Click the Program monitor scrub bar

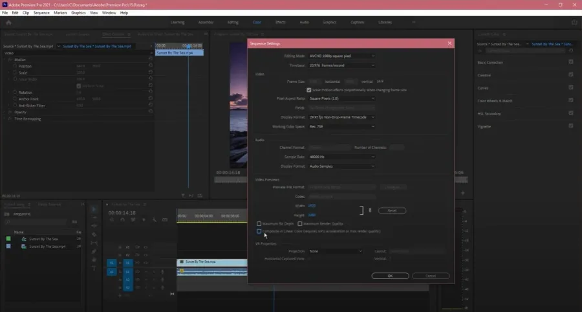pos(230,180)
